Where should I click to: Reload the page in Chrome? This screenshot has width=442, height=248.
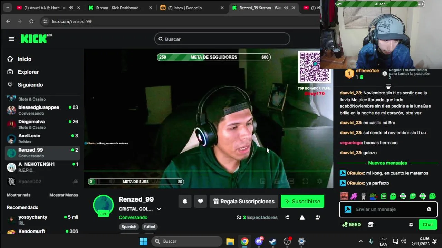click(31, 21)
